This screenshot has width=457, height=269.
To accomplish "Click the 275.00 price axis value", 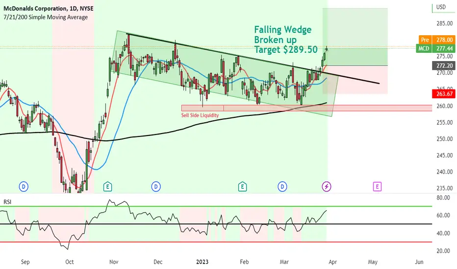I will pos(444,56).
